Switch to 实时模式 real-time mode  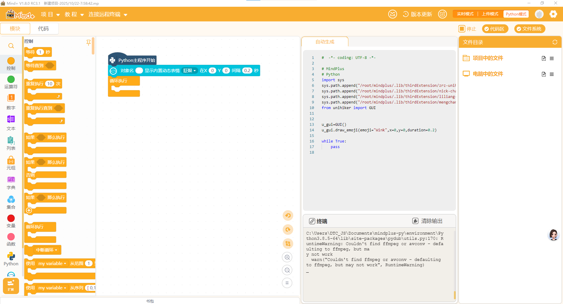tap(465, 14)
